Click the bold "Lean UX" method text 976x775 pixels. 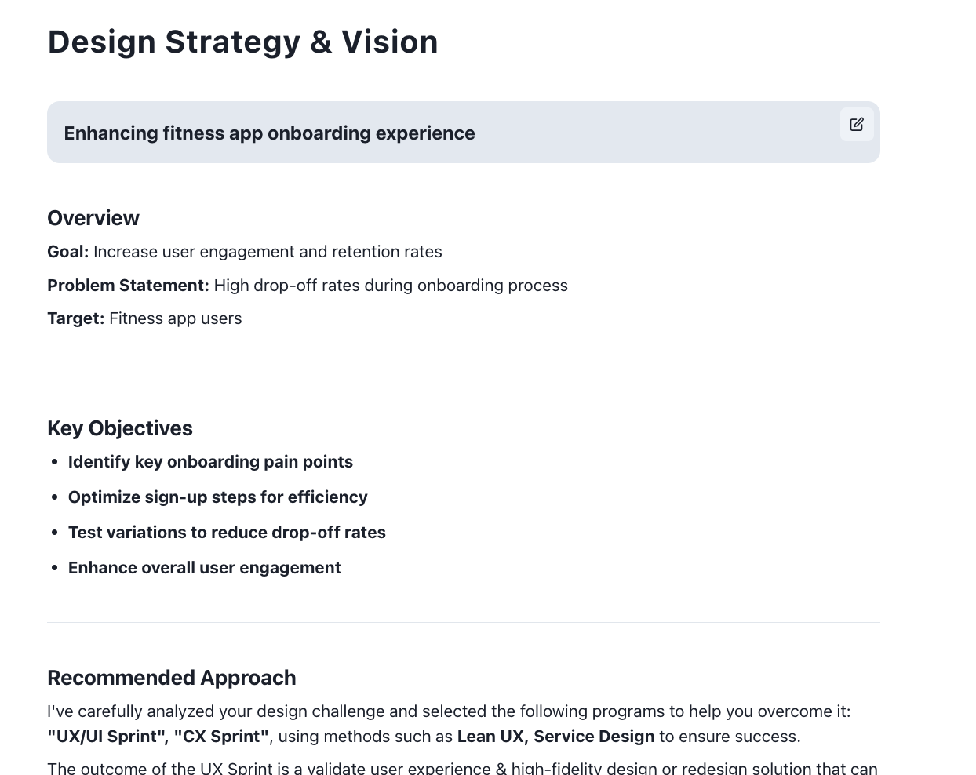pyautogui.click(x=491, y=737)
